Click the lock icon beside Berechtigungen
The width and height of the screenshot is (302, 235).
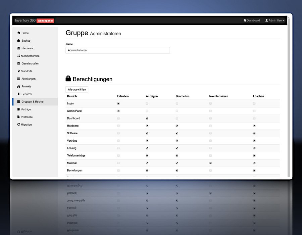(68, 79)
